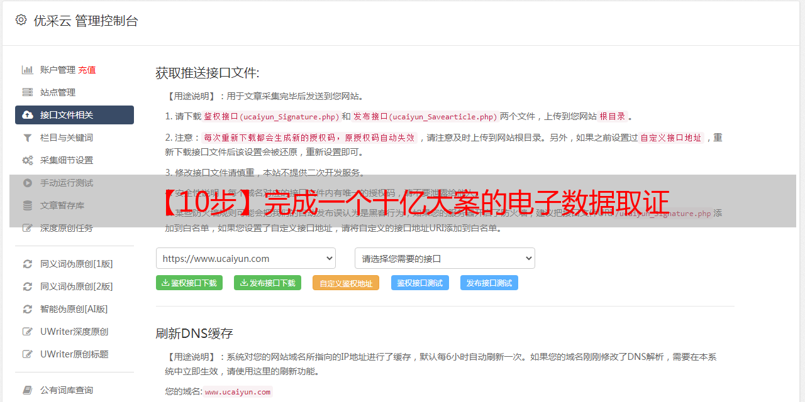This screenshot has width=805, height=402.
Task: Click the red 自定义接口地址 highlighted text
Action: tap(671, 138)
